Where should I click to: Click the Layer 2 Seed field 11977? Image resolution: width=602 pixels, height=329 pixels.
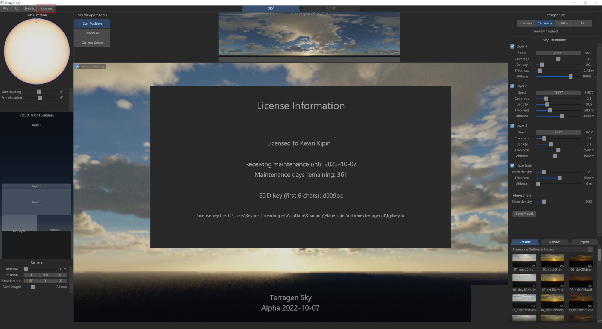click(x=558, y=92)
